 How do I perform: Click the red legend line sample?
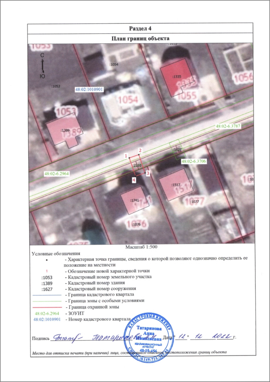47,307
